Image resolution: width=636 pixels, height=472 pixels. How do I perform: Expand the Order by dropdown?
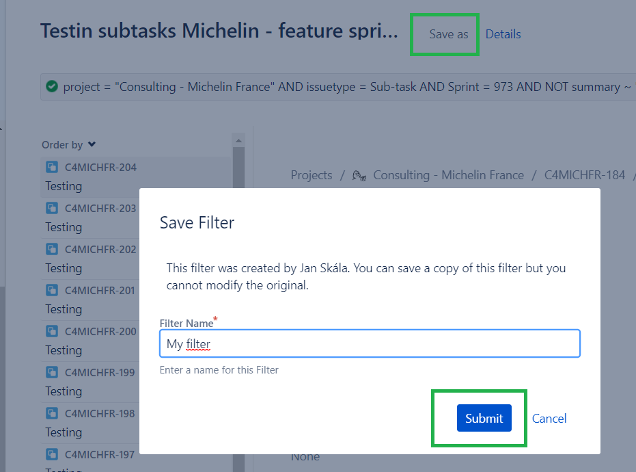(x=68, y=144)
